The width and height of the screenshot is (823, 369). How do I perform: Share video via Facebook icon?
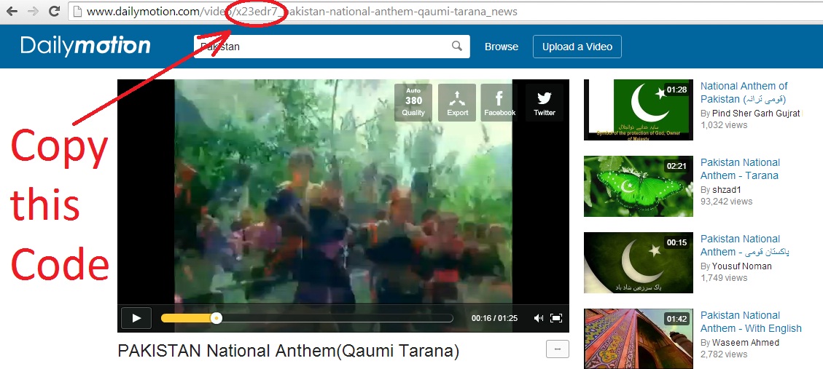click(499, 102)
